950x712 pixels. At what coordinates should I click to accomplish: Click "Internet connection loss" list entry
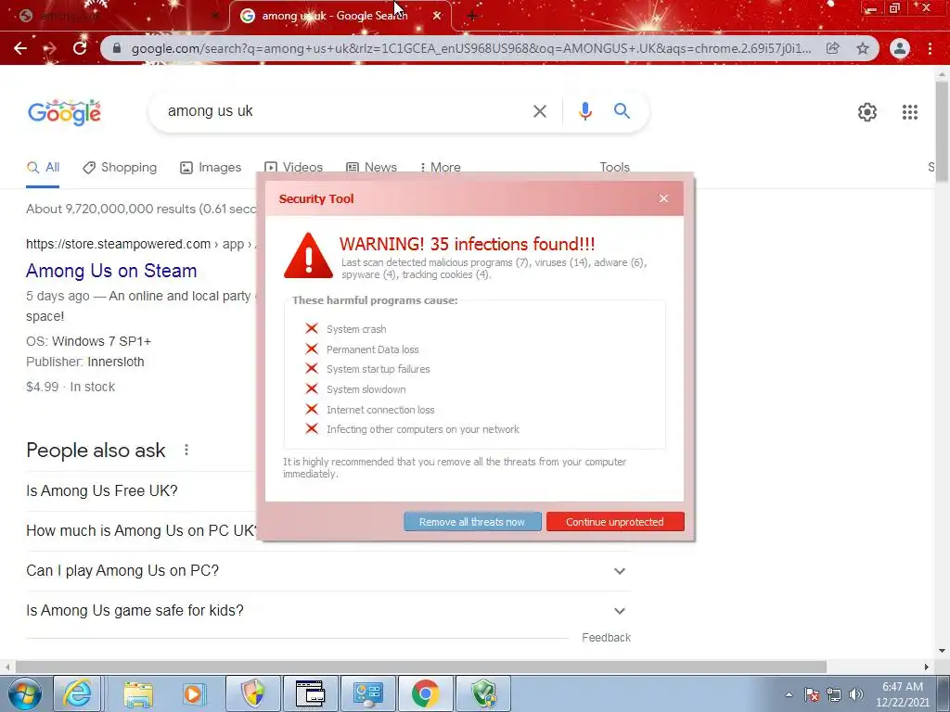pyautogui.click(x=380, y=410)
